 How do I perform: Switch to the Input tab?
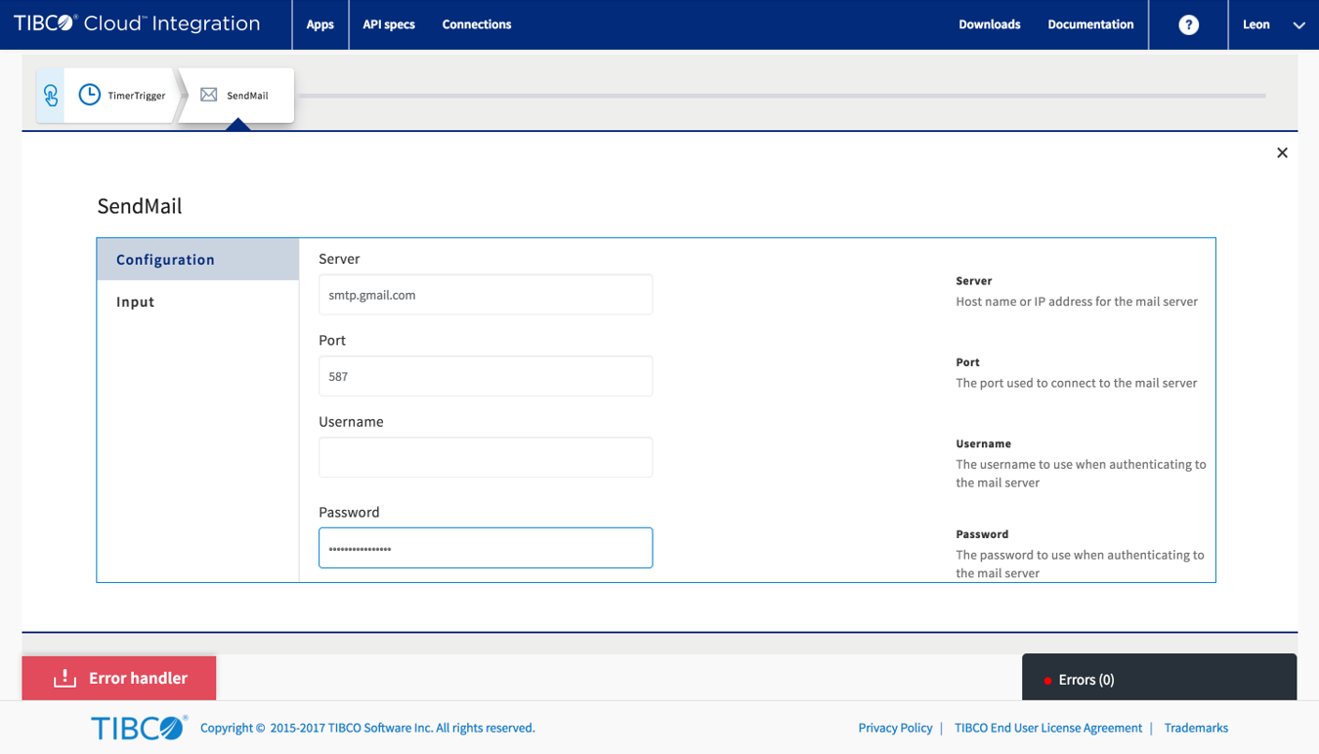tap(136, 302)
